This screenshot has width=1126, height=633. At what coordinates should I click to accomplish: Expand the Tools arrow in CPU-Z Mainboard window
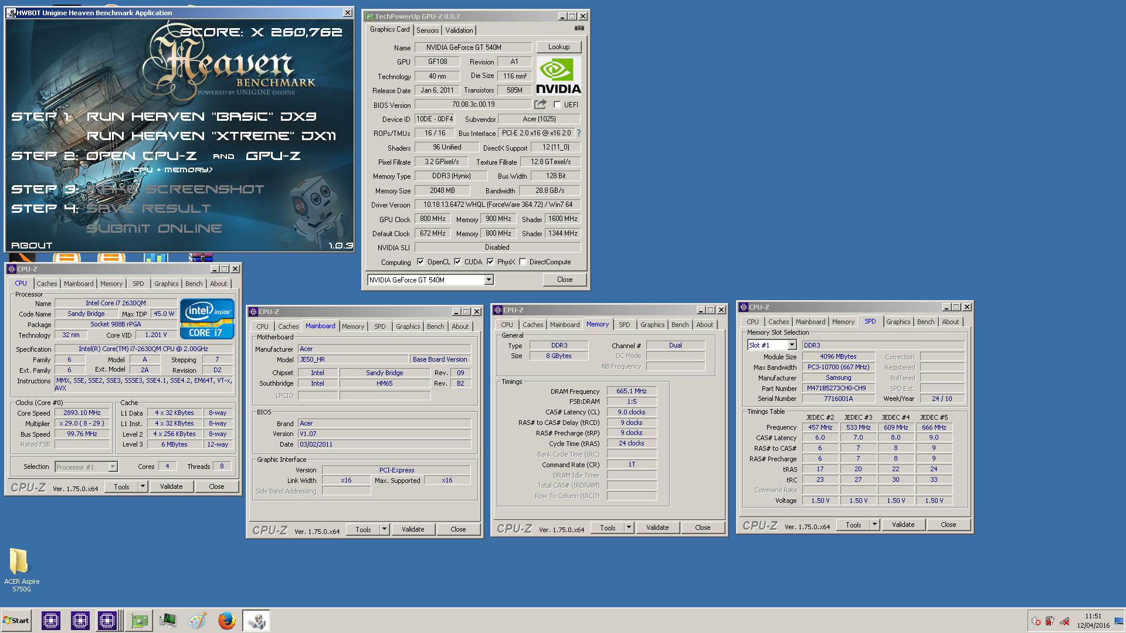(x=384, y=529)
